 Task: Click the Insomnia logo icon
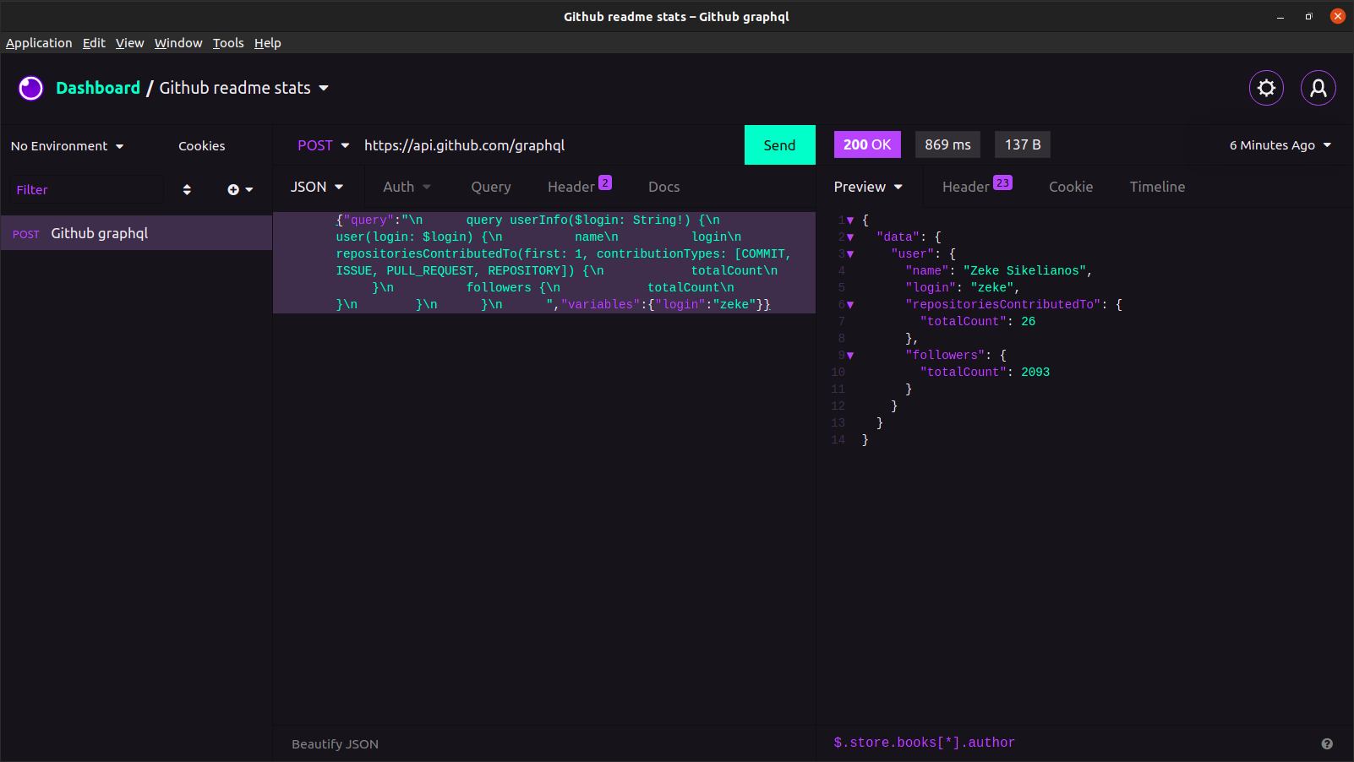tap(30, 88)
